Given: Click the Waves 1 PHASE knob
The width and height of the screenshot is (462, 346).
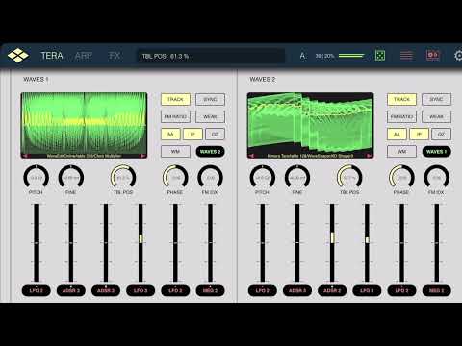Looking at the screenshot, I should pyautogui.click(x=175, y=177).
